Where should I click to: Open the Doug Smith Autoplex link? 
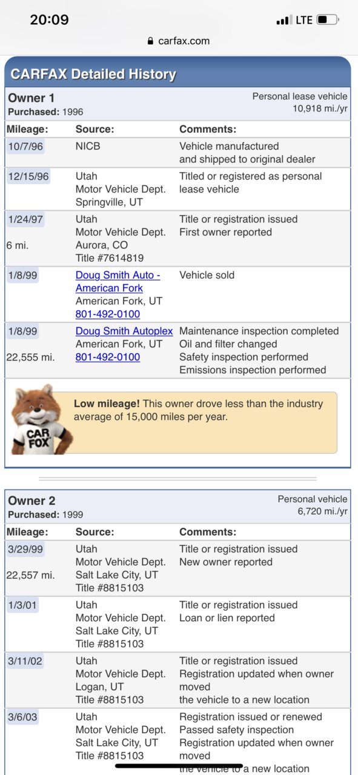coord(124,331)
